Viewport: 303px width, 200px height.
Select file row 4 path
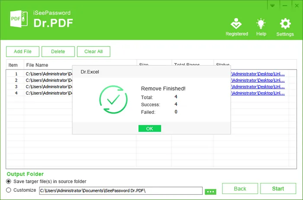click(48, 93)
